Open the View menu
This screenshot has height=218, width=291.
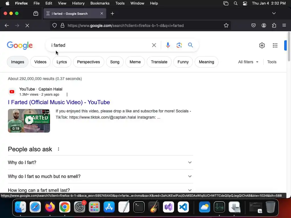[62, 3]
